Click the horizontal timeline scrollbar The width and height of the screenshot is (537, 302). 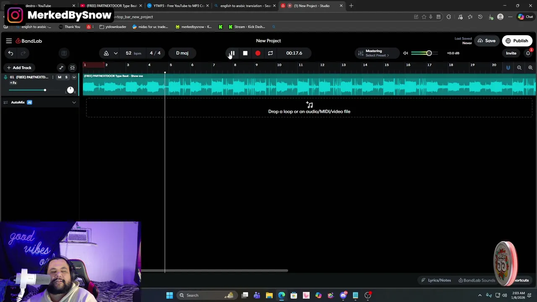pos(214,271)
